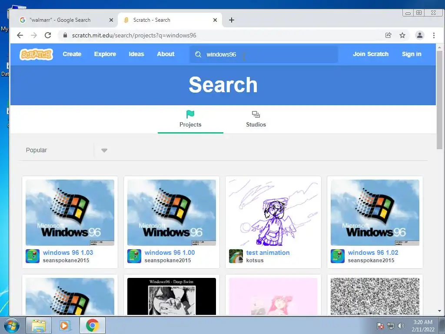Launch media player from taskbar
Viewport: 445px width, 334px height.
(x=65, y=325)
